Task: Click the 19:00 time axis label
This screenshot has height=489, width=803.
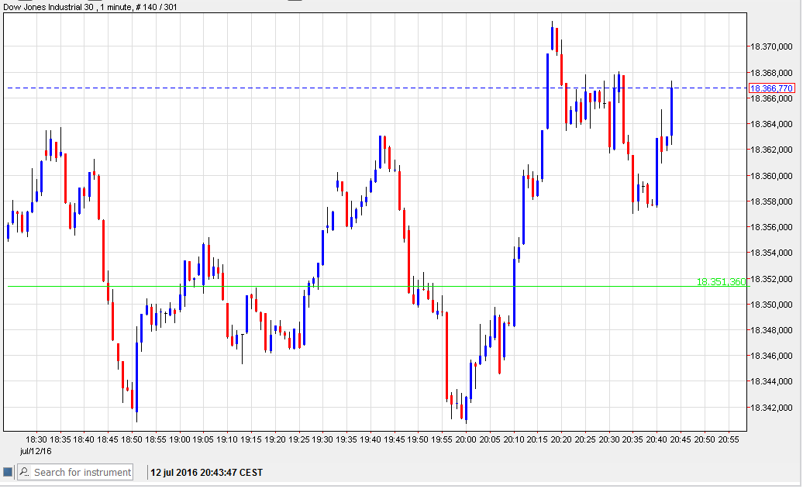Action: (180, 439)
